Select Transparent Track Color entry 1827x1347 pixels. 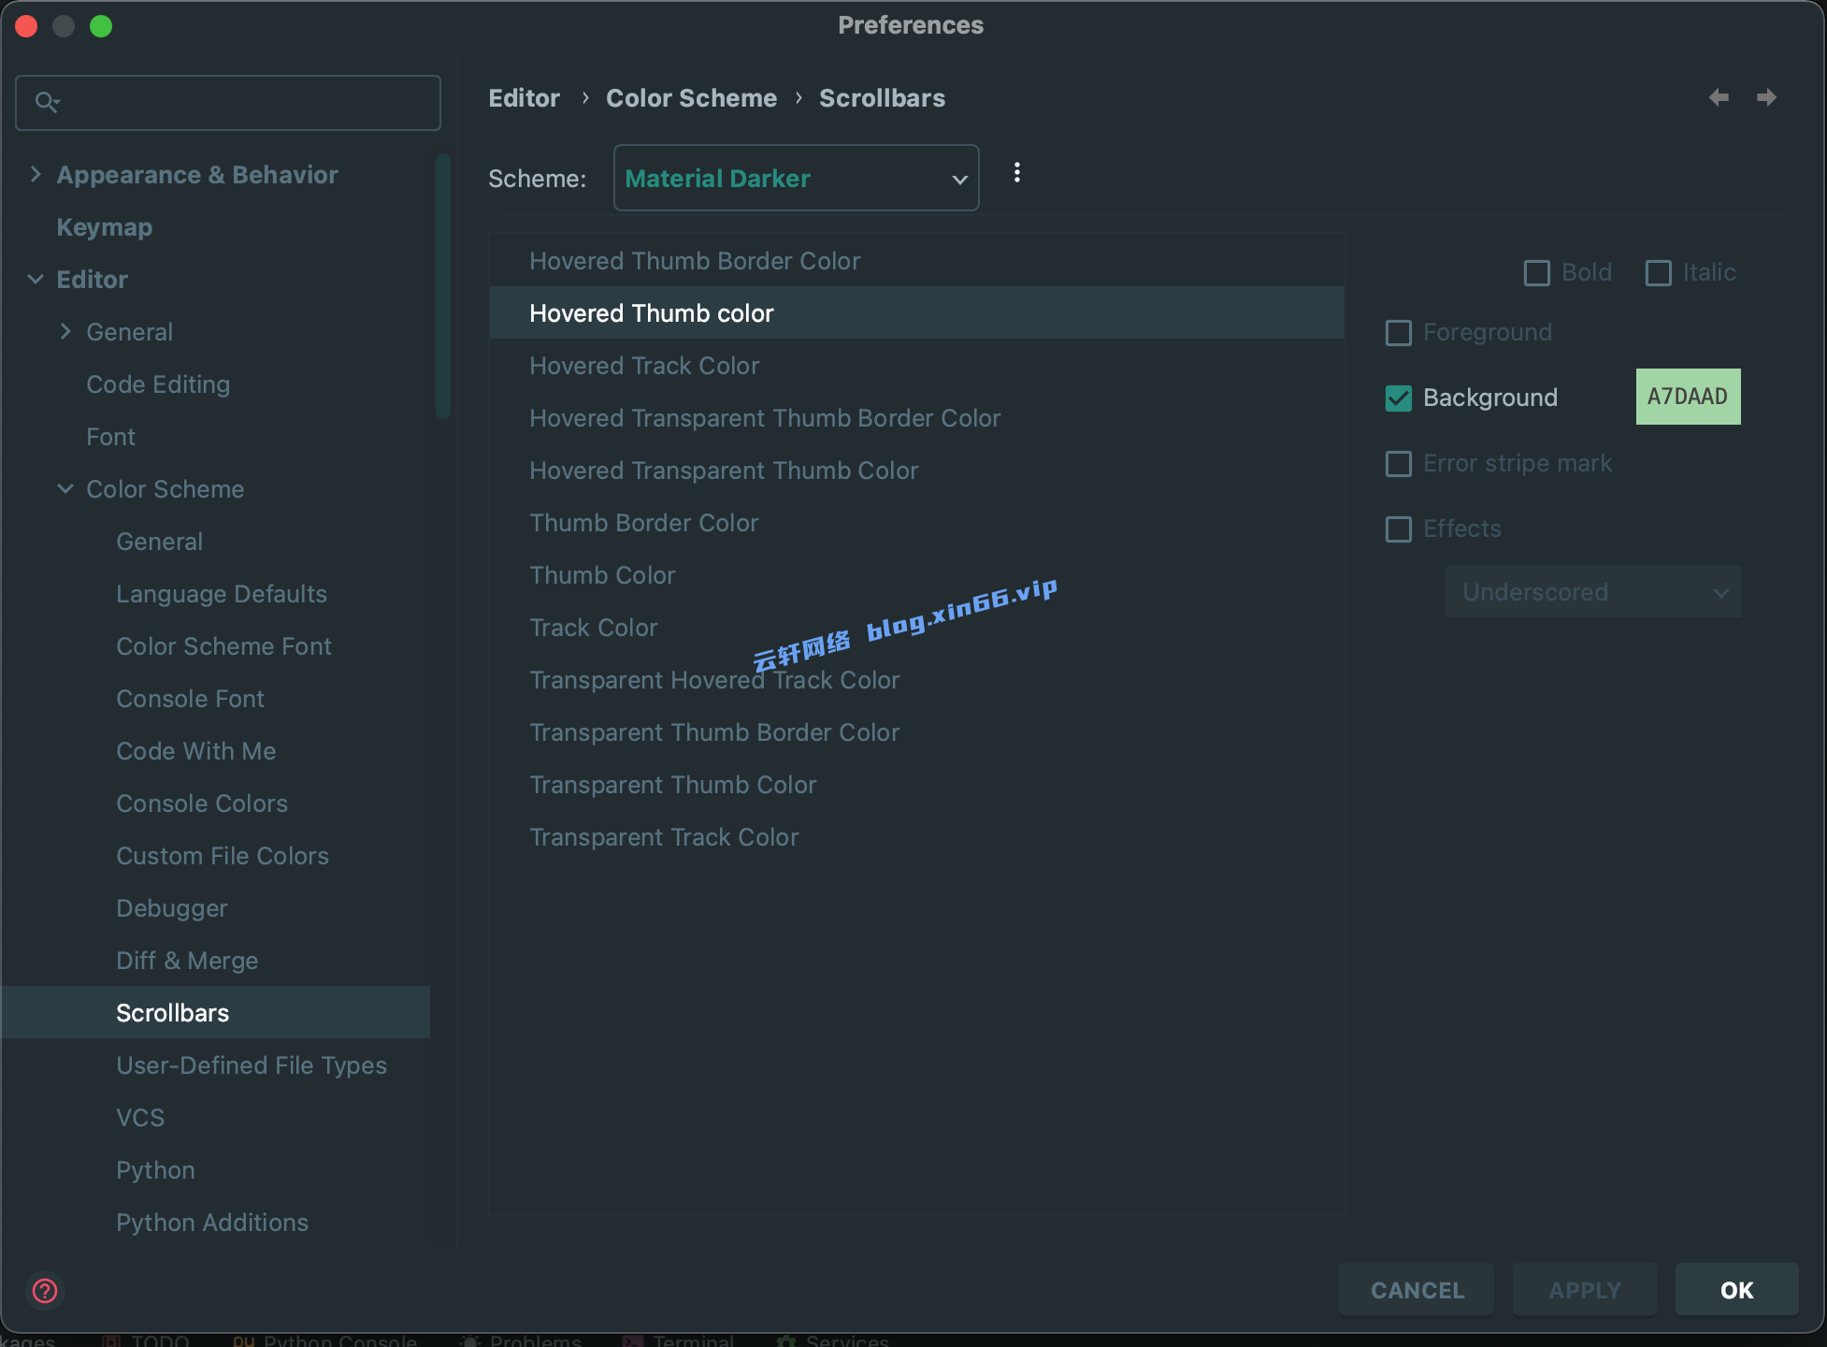[x=917, y=836]
